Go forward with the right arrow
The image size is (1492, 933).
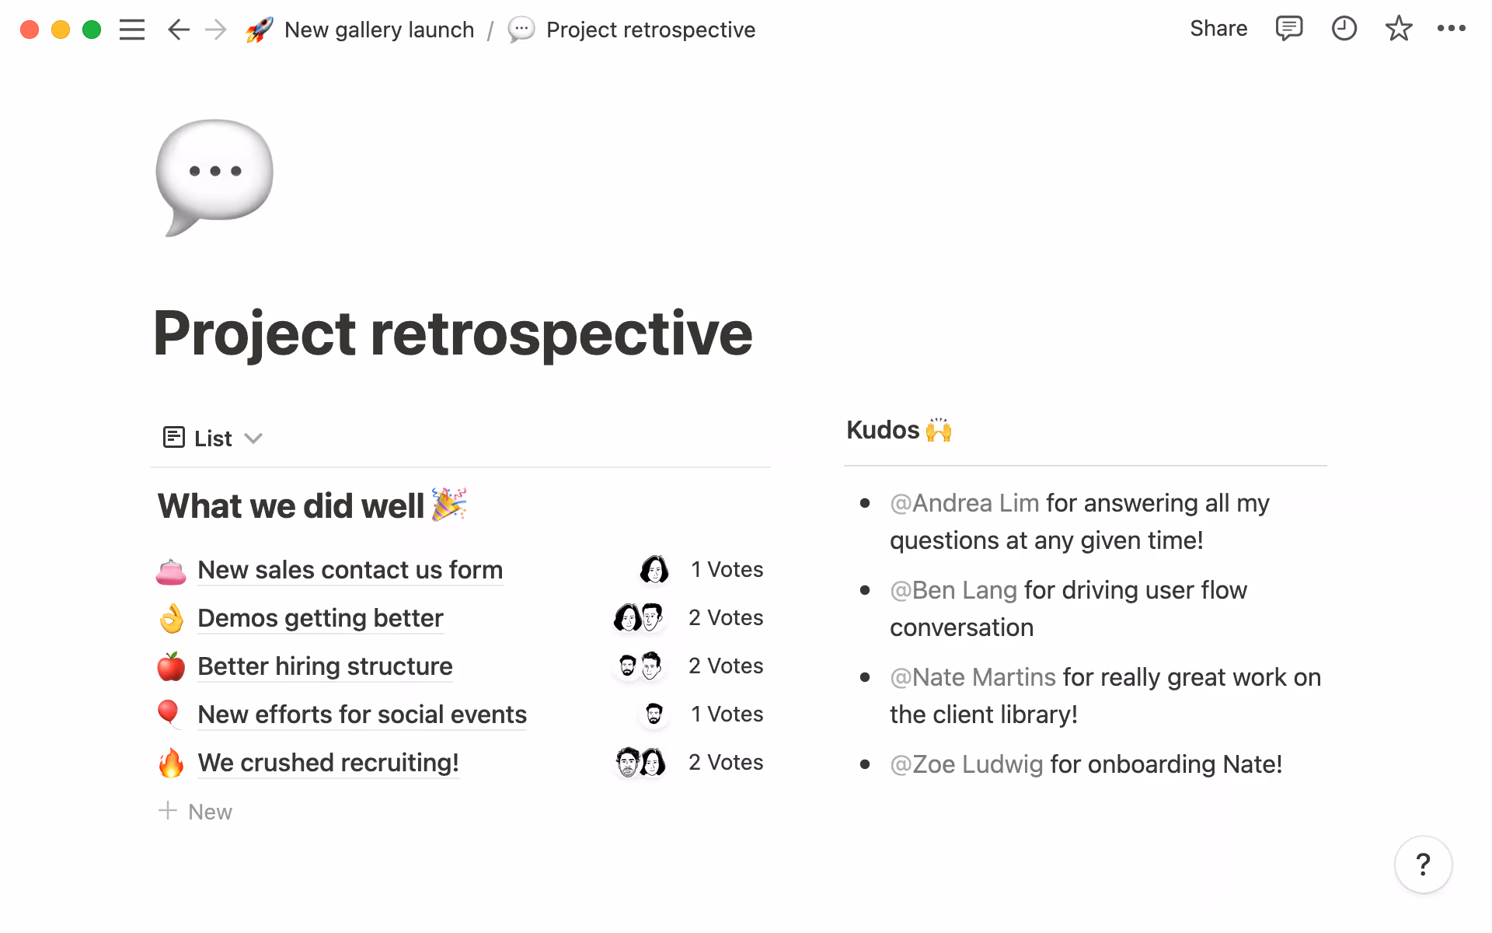(216, 30)
